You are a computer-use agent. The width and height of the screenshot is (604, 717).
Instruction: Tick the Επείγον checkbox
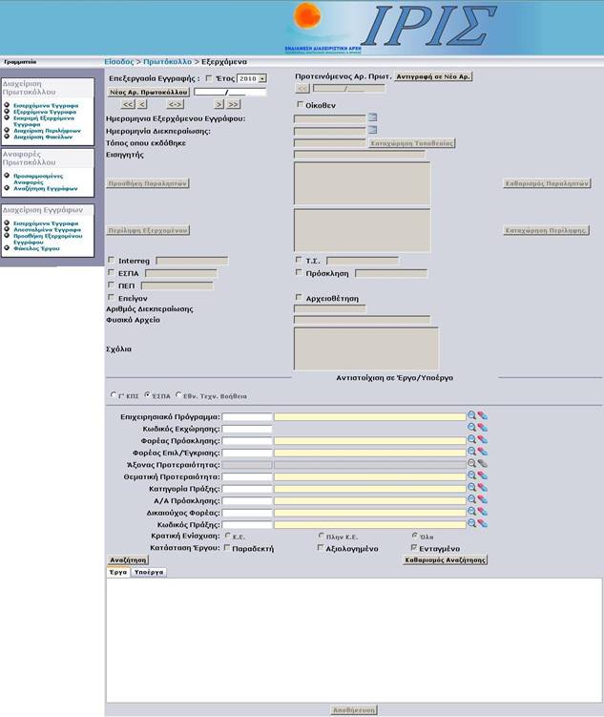(112, 298)
